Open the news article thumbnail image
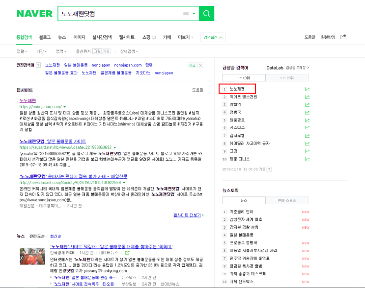 tap(32, 257)
